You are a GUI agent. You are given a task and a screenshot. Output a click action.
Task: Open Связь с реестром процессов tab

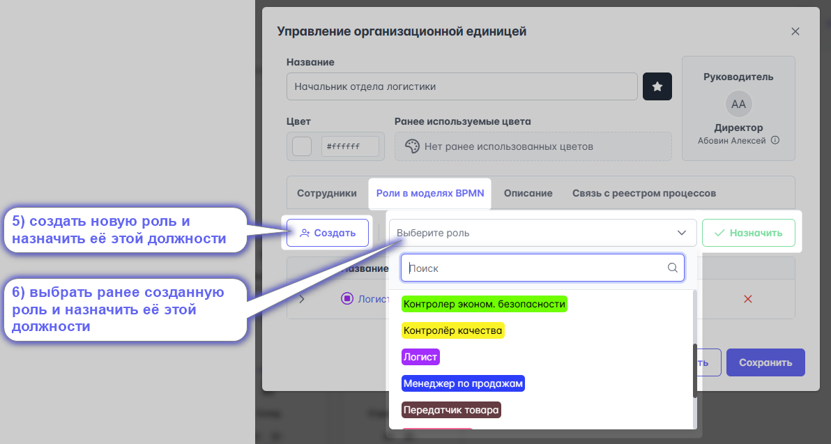tap(643, 193)
